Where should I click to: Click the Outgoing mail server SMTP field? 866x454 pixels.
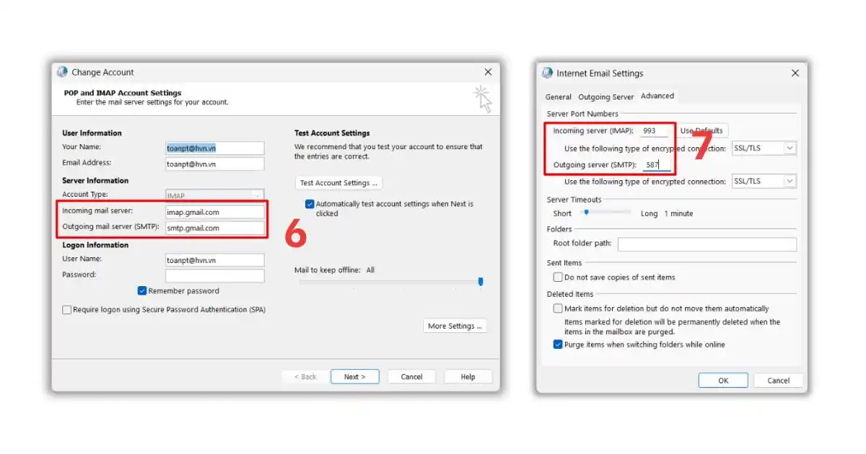[214, 228]
